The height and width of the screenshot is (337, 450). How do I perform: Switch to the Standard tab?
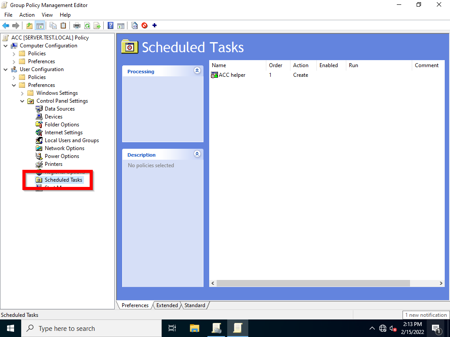[195, 305]
